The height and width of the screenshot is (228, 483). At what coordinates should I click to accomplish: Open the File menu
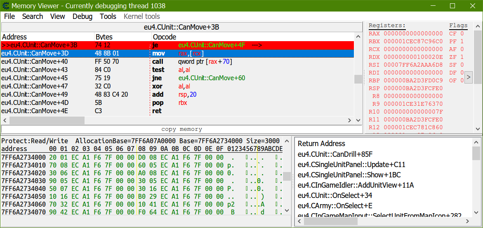[9, 16]
